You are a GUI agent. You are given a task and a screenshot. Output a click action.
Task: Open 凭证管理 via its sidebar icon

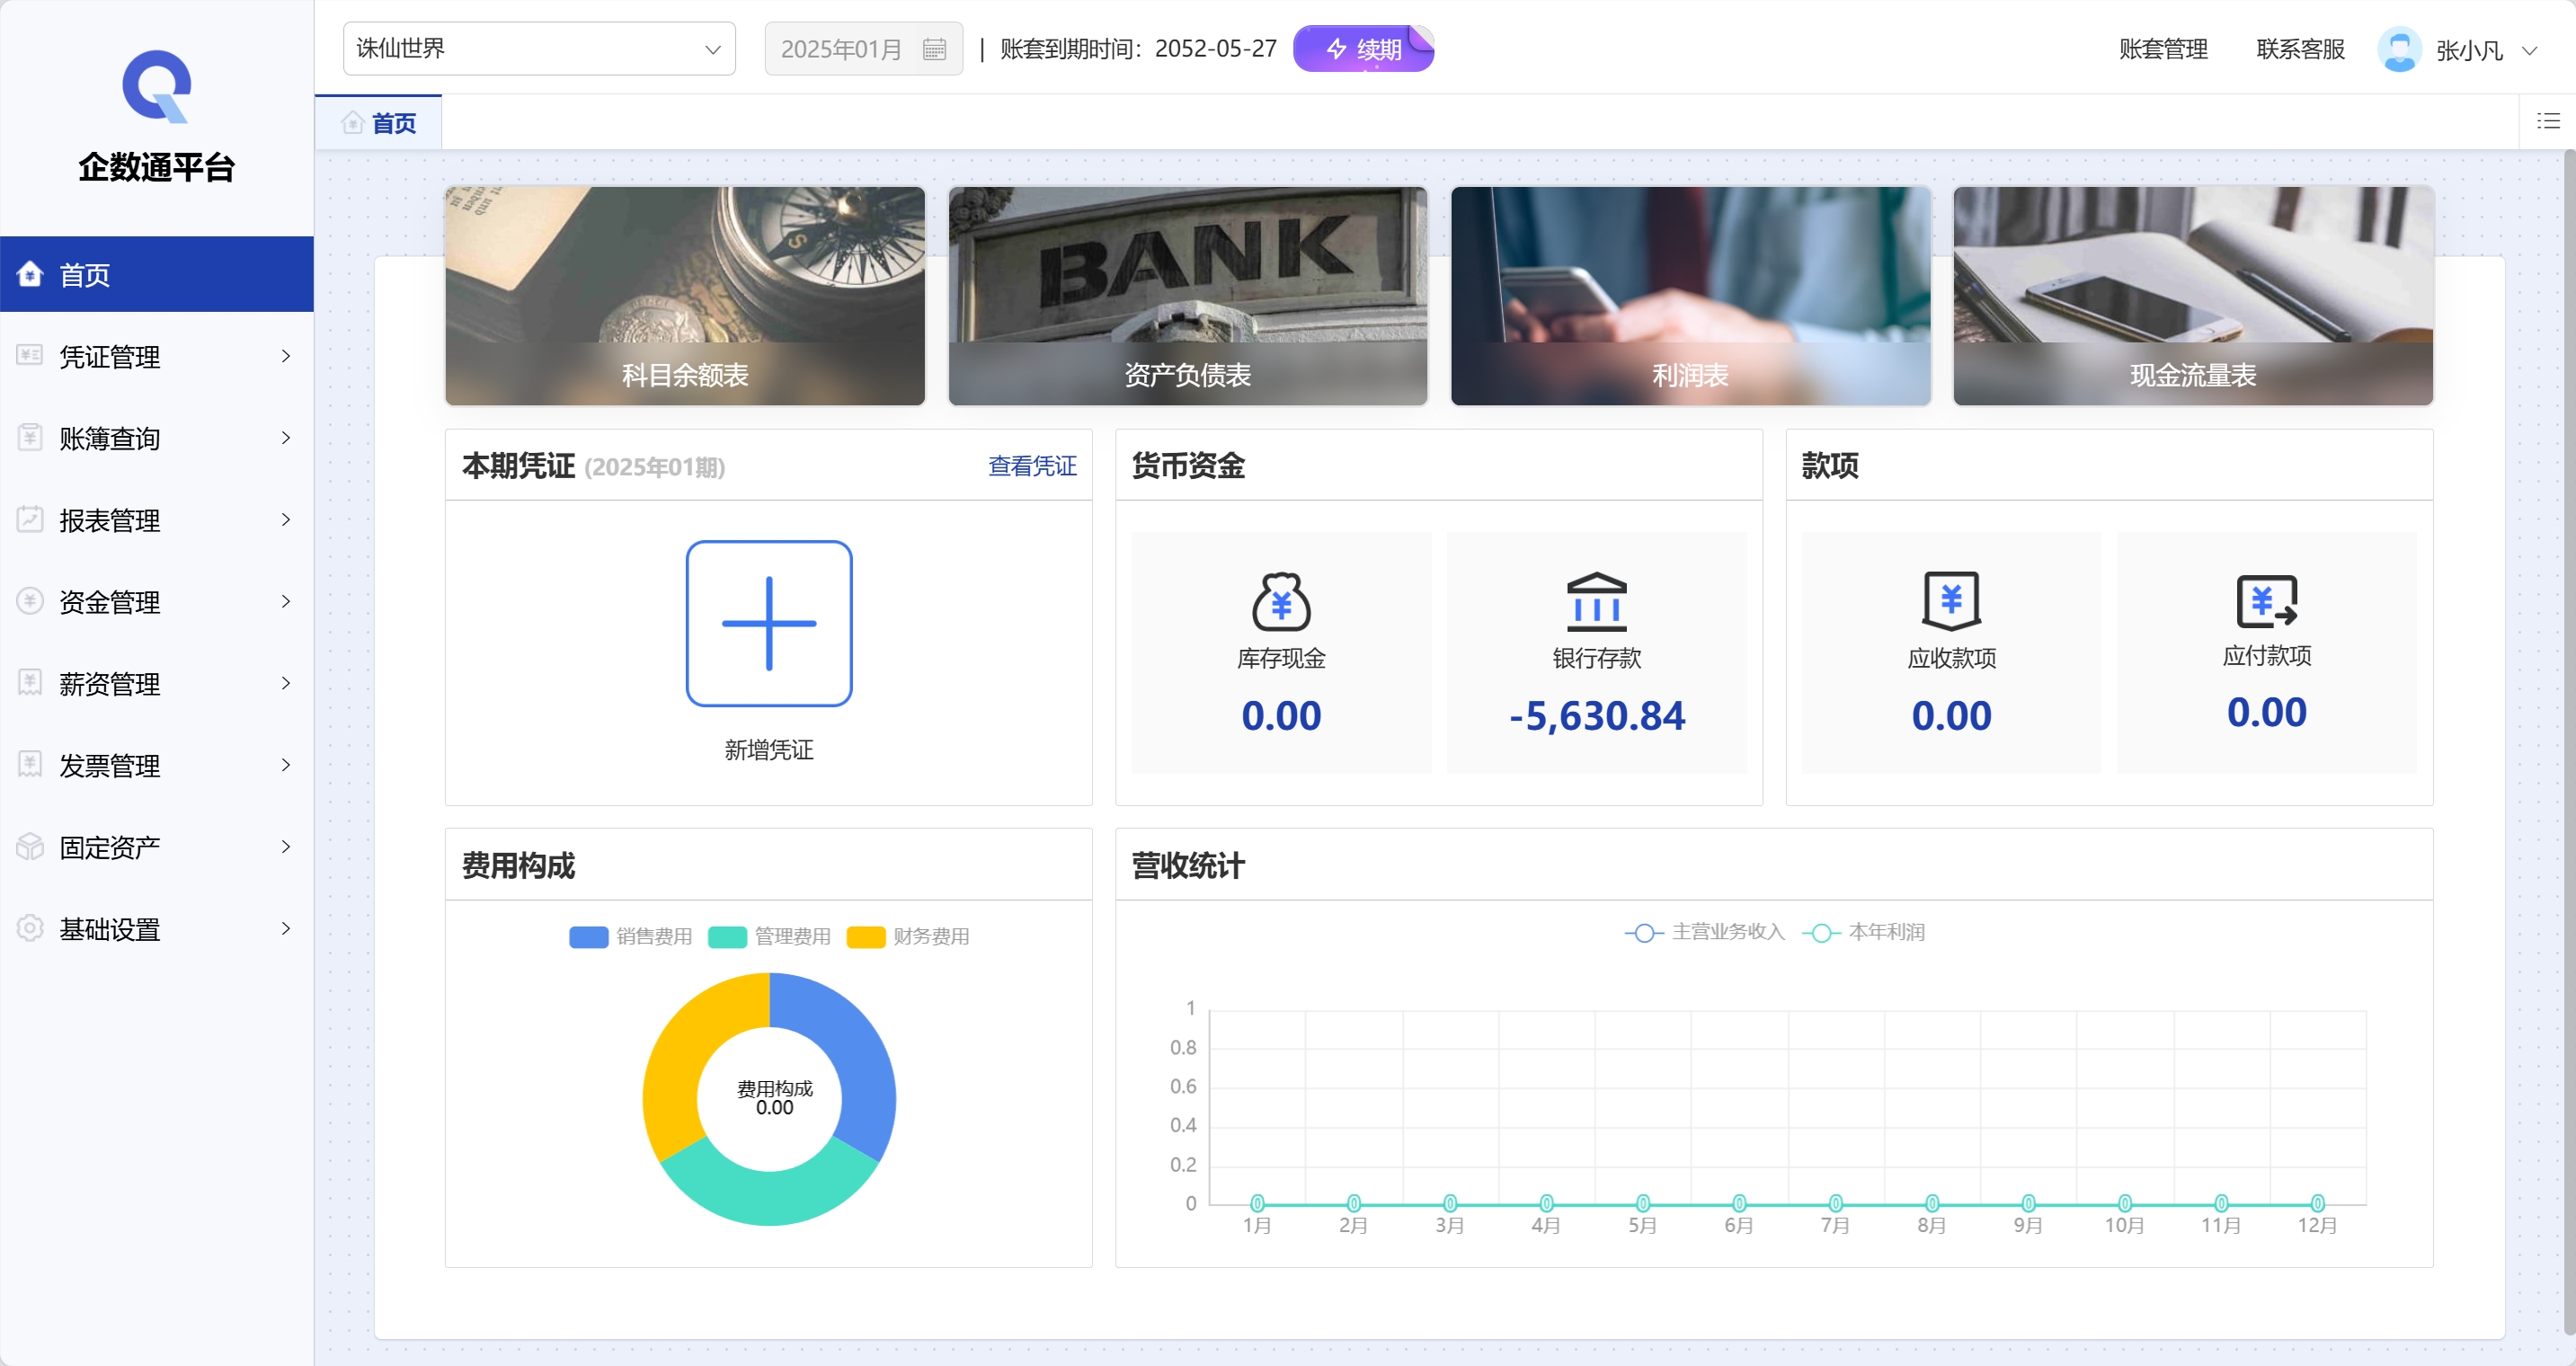click(x=29, y=356)
